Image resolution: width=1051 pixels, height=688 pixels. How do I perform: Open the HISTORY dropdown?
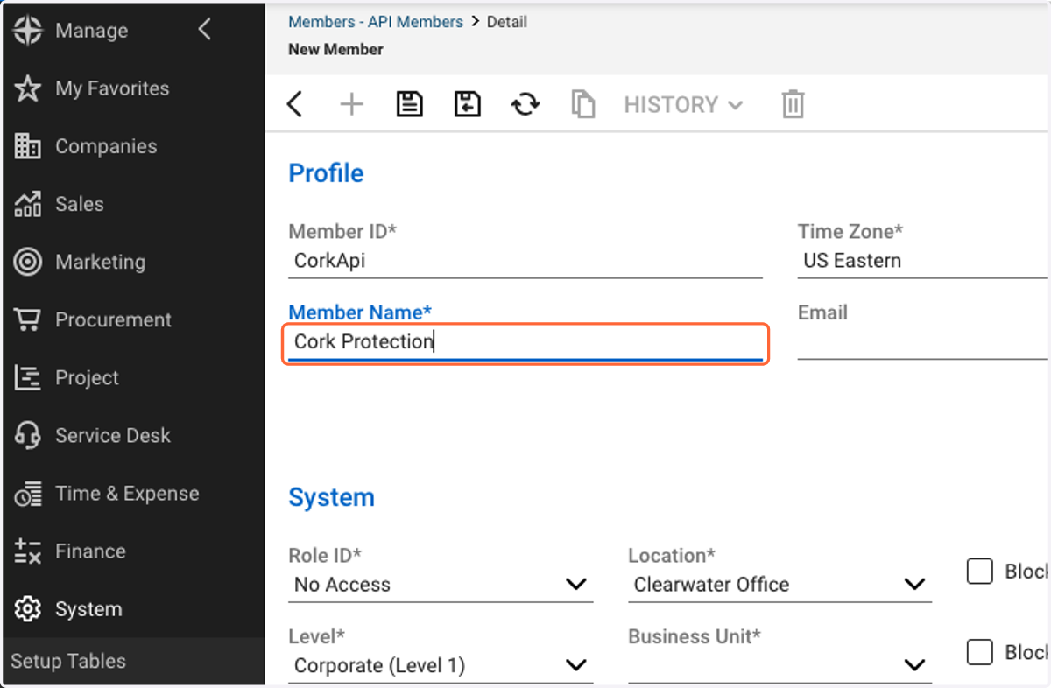click(x=683, y=105)
